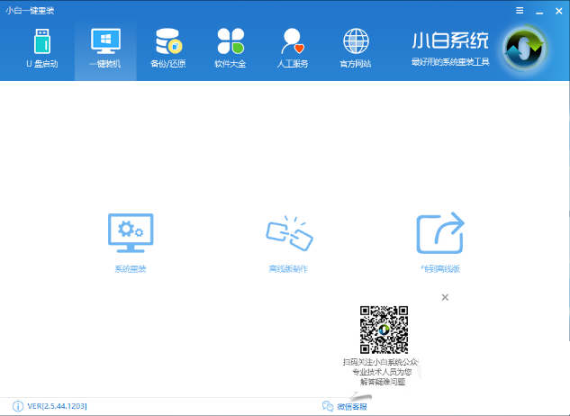Image resolution: width=570 pixels, height=416 pixels.
Task: Click the 转到离线版 share-arrow icon
Action: pos(439,236)
